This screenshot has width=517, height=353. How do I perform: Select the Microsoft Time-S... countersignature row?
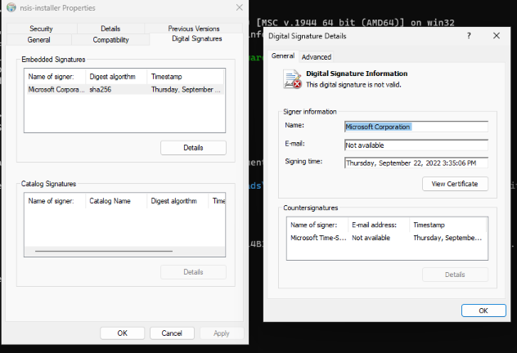pyautogui.click(x=387, y=238)
